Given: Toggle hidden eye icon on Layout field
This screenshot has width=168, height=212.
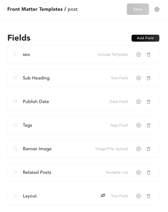Looking at the screenshot, I should (103, 195).
